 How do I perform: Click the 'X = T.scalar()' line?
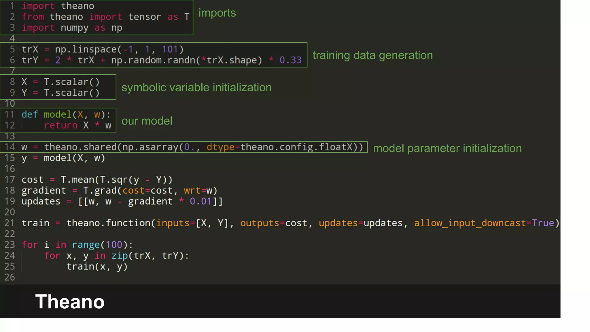[x=60, y=82]
